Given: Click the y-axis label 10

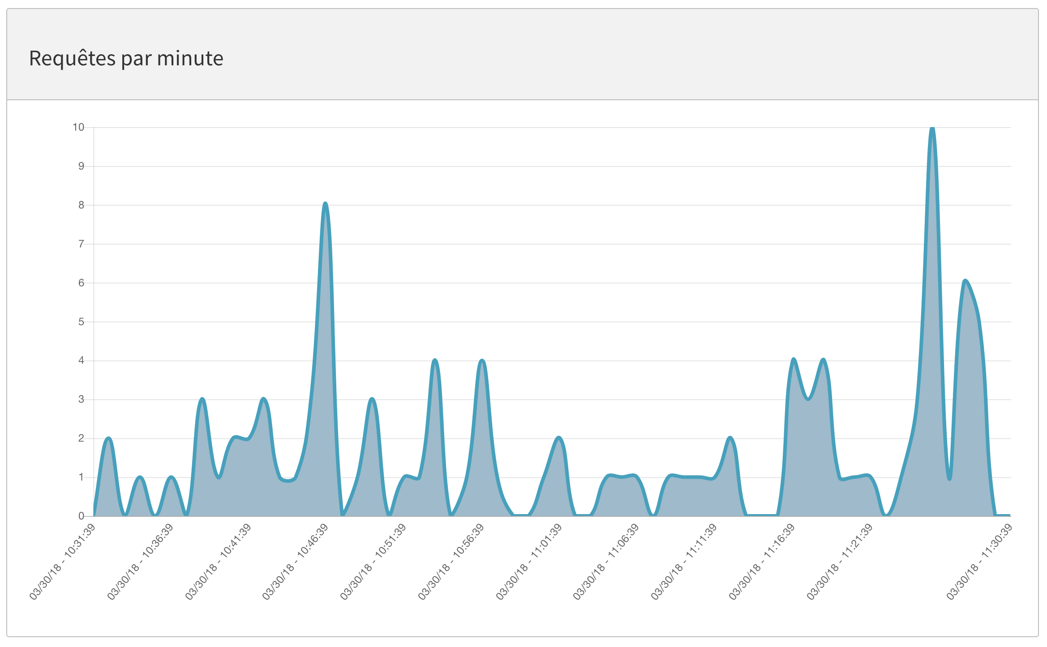Looking at the screenshot, I should 78,127.
